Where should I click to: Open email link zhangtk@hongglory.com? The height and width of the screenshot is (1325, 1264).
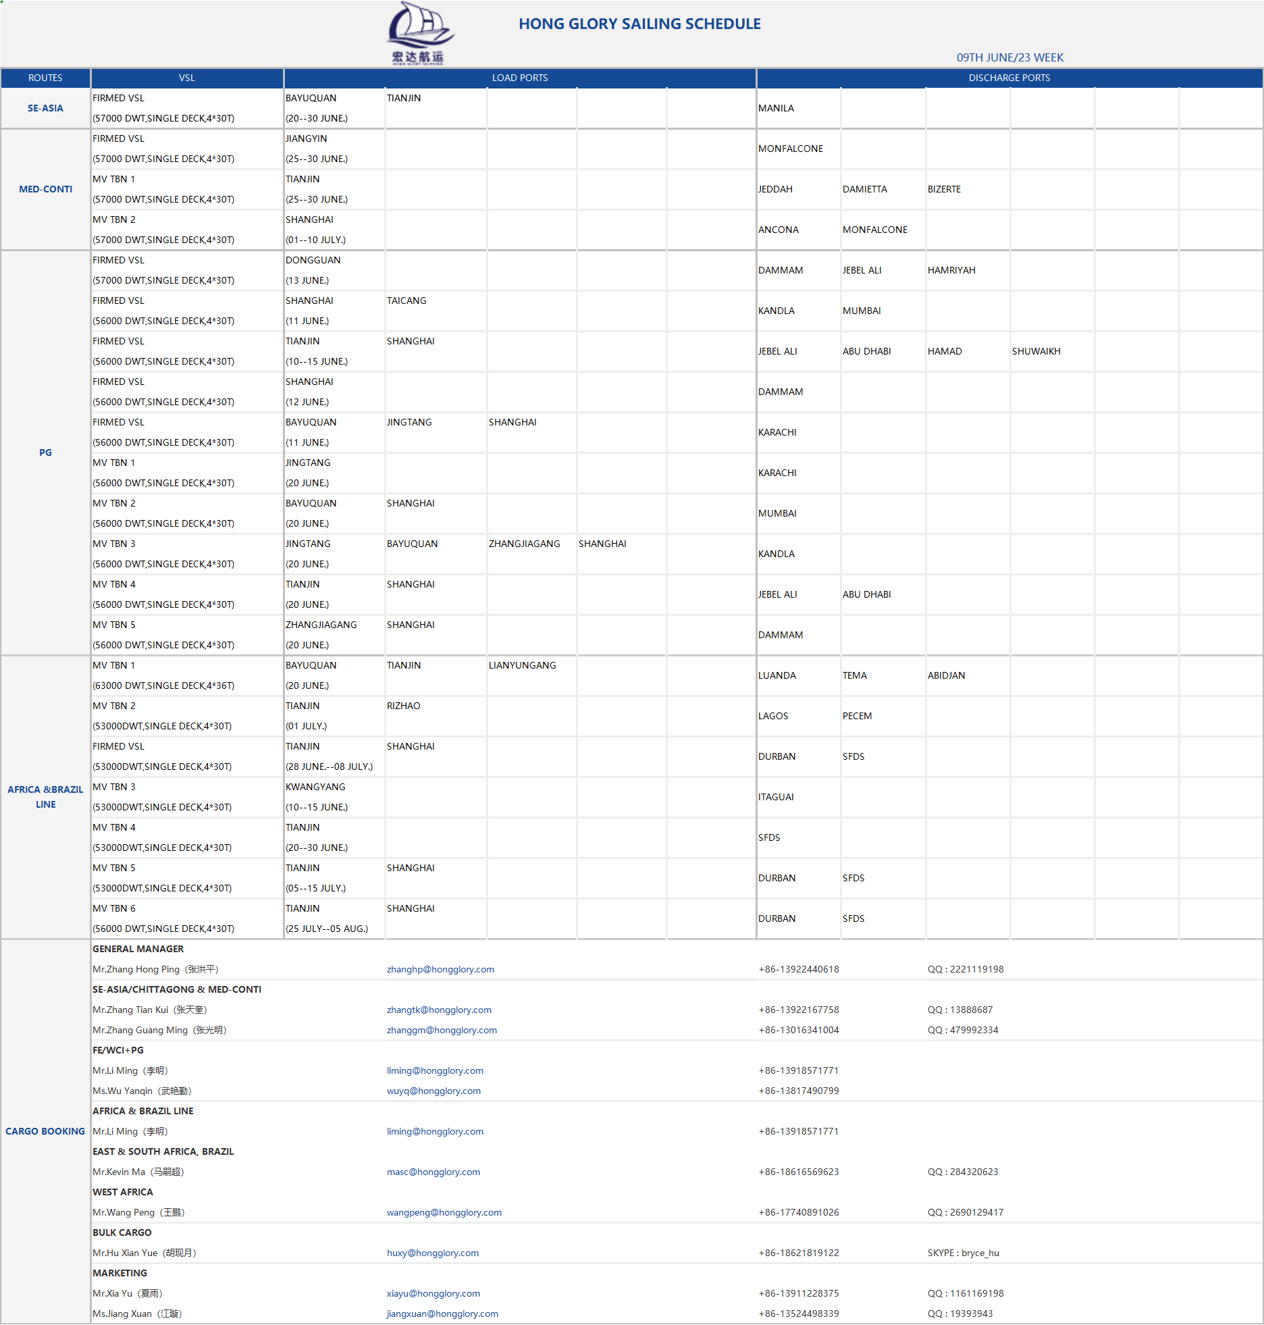(439, 1010)
